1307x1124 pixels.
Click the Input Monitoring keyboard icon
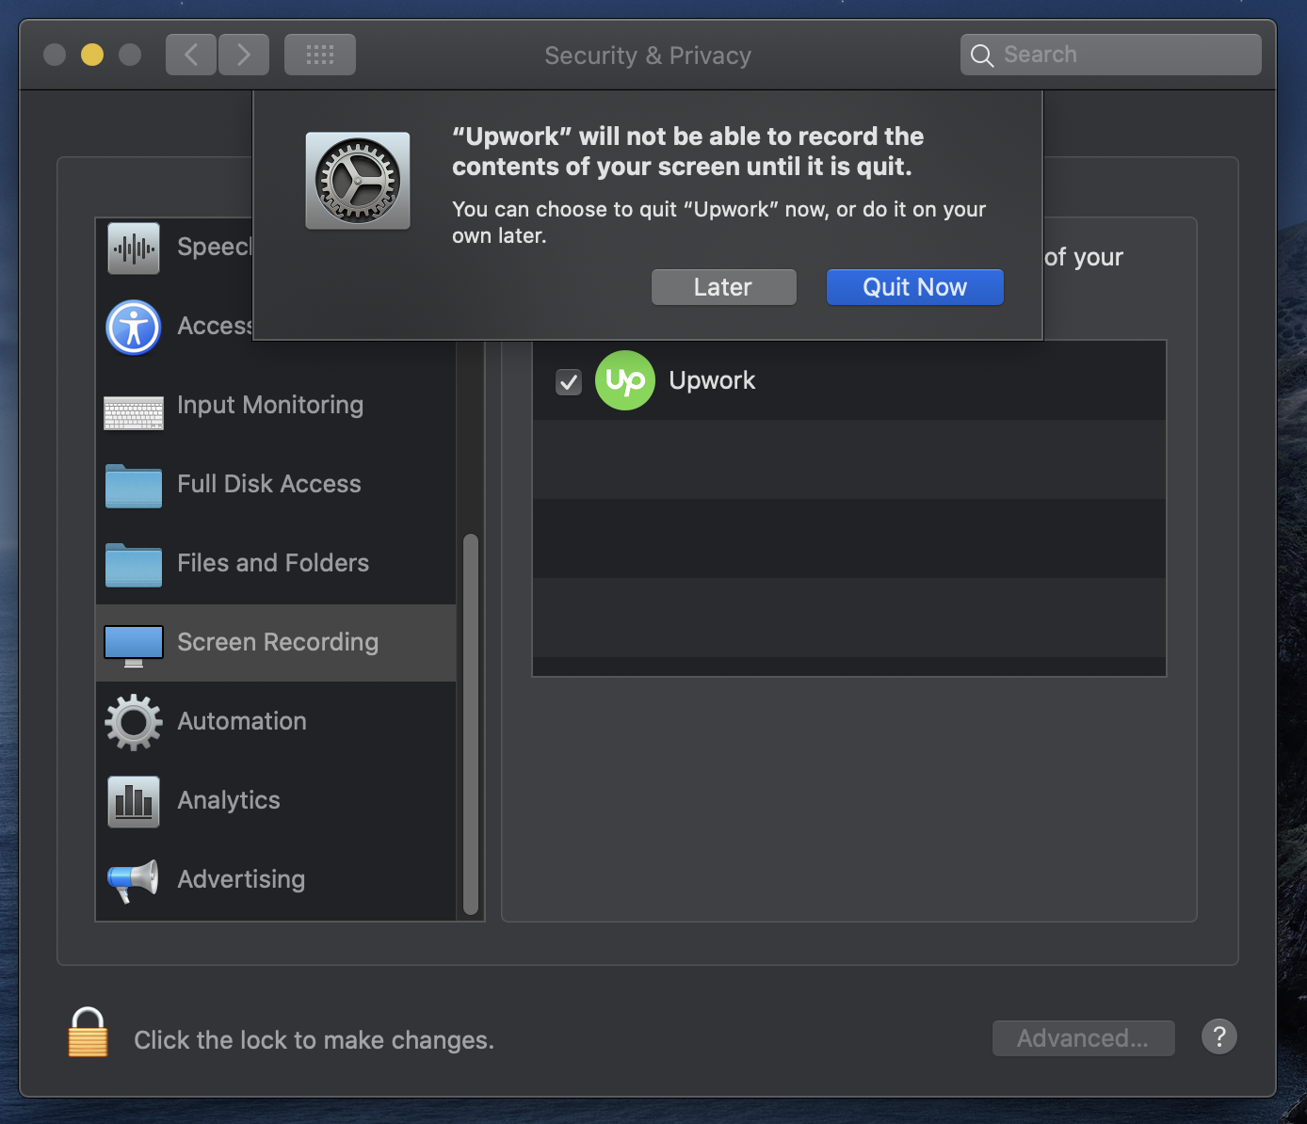point(134,411)
